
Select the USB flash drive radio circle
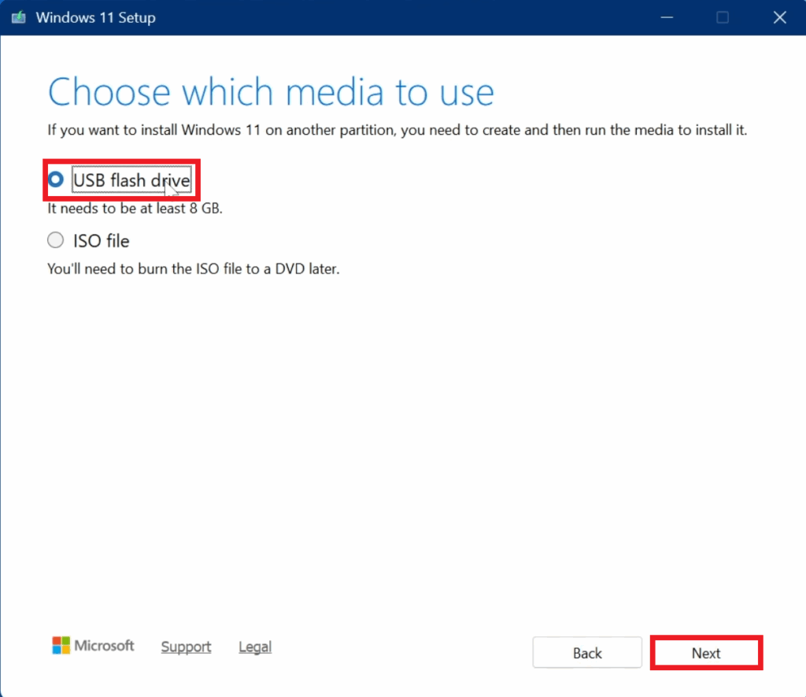tap(55, 180)
